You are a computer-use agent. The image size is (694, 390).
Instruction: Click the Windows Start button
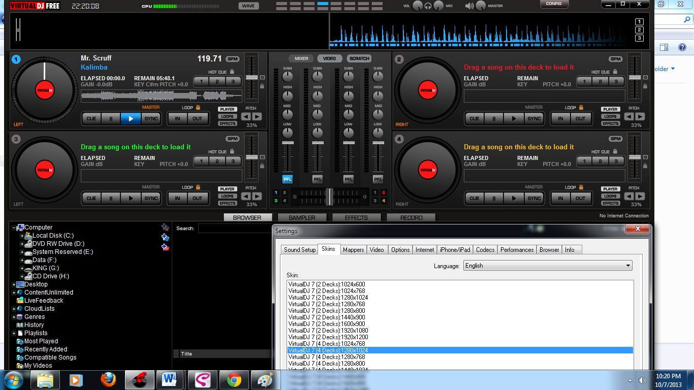coord(14,380)
